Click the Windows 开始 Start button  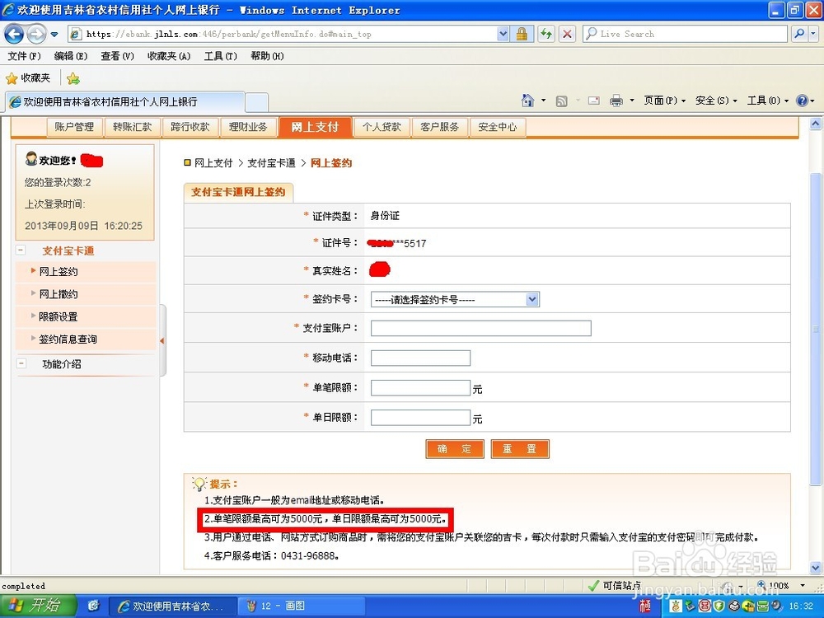coord(39,606)
